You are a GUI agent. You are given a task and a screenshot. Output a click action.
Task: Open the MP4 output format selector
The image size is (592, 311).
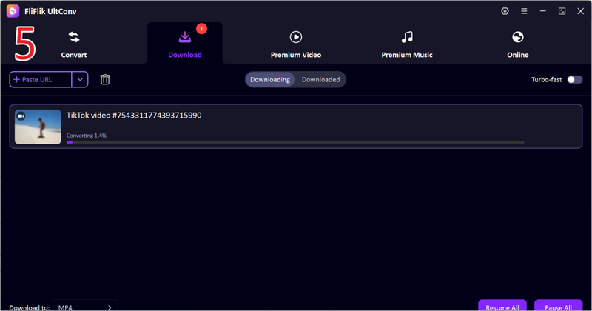coord(85,307)
